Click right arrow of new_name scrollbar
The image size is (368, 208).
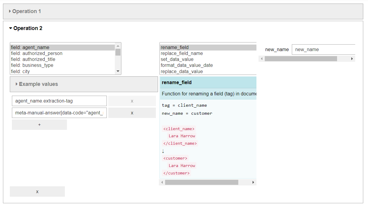(x=352, y=59)
